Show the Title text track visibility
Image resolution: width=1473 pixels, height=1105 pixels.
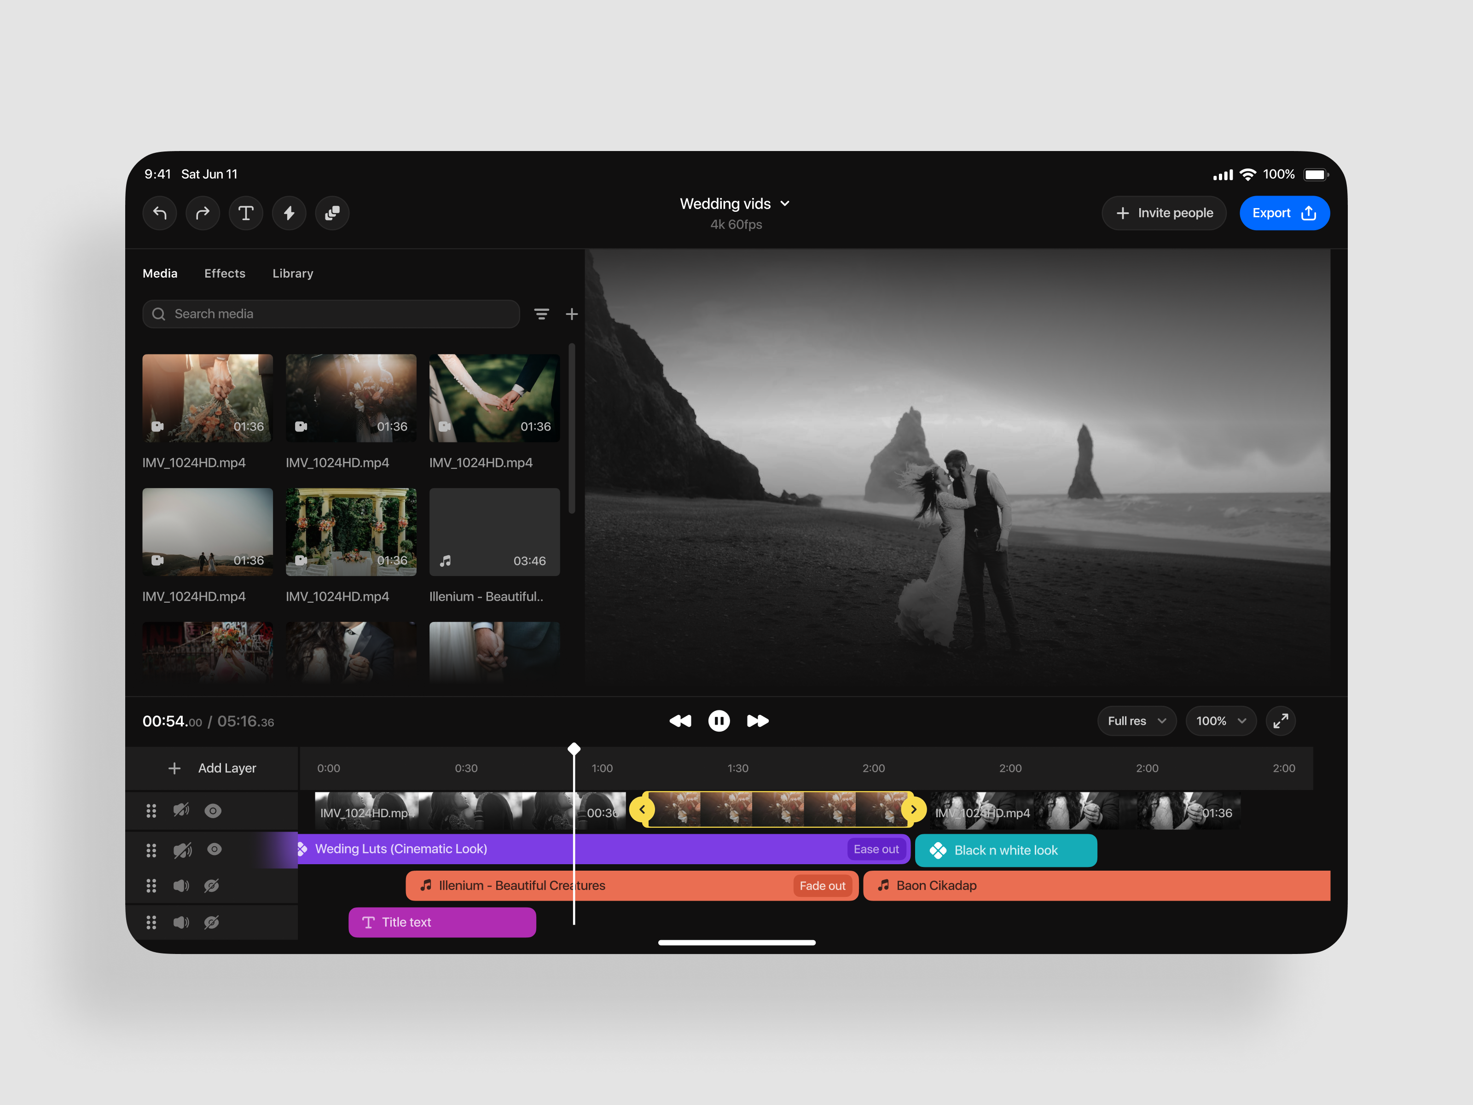point(212,922)
